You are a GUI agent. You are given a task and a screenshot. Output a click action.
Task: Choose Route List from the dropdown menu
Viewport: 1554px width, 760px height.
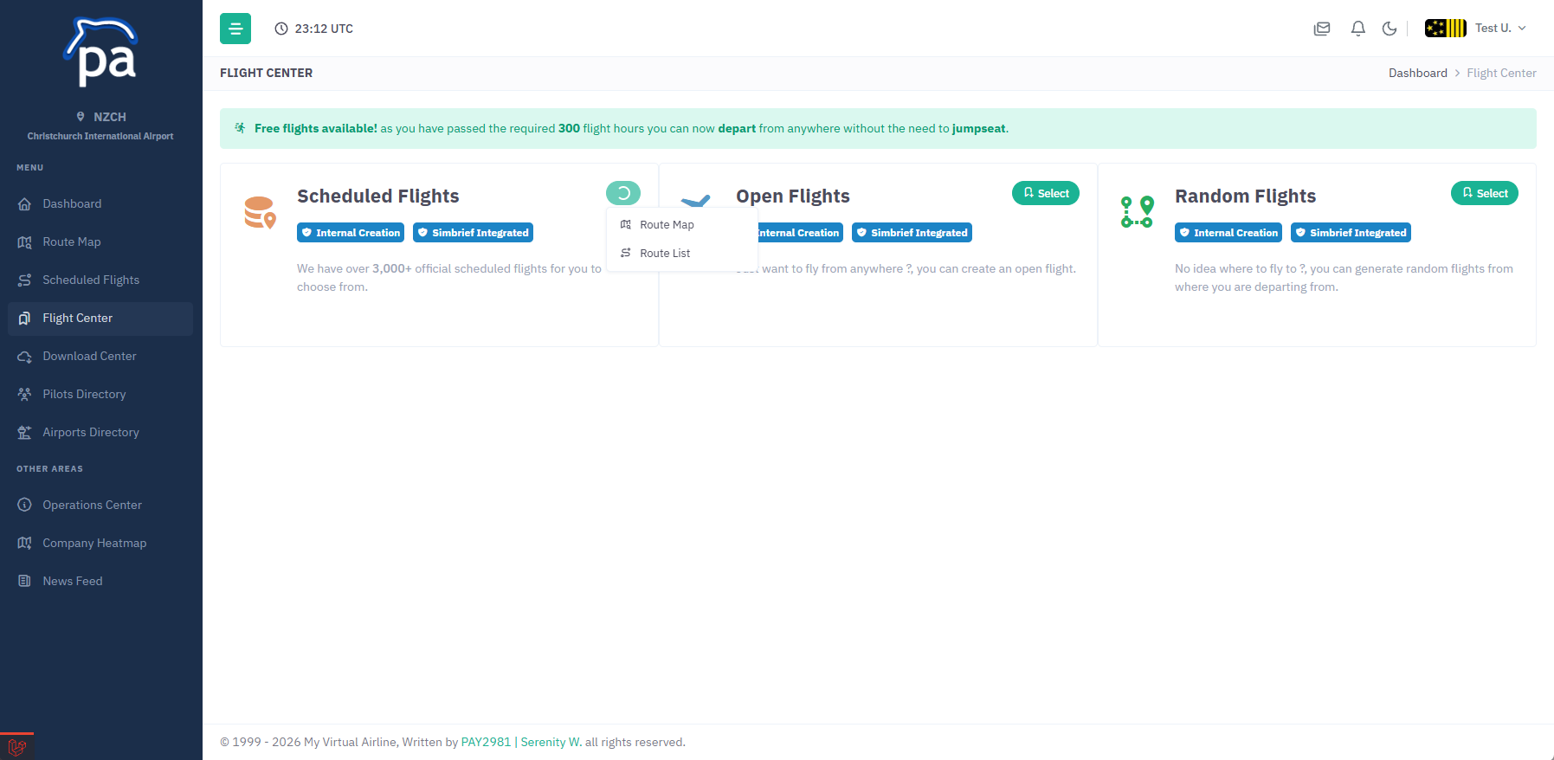[x=682, y=253]
